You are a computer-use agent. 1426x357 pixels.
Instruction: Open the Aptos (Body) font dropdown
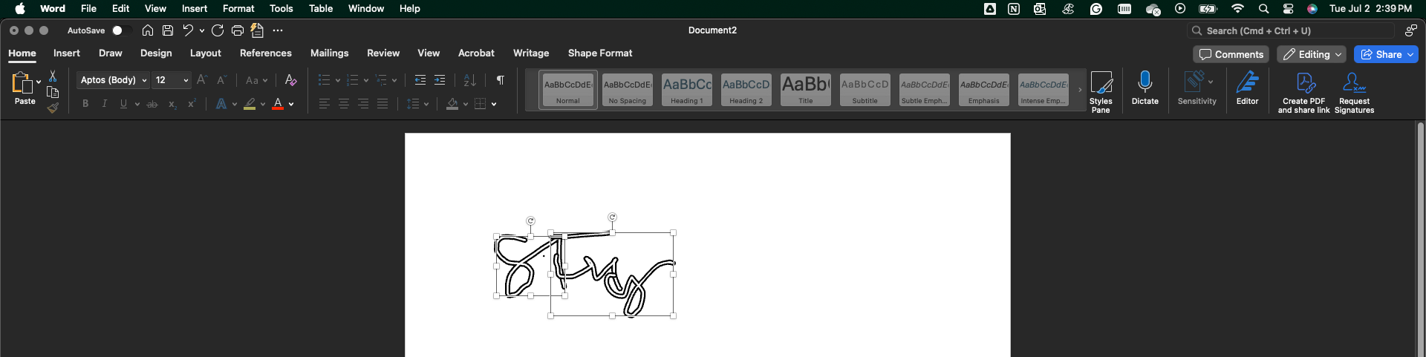113,80
